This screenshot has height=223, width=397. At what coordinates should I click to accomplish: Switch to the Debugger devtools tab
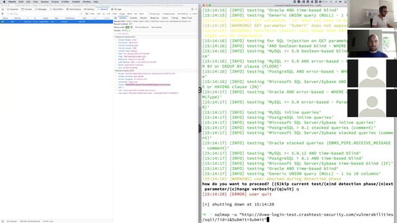pyautogui.click(x=41, y=9)
